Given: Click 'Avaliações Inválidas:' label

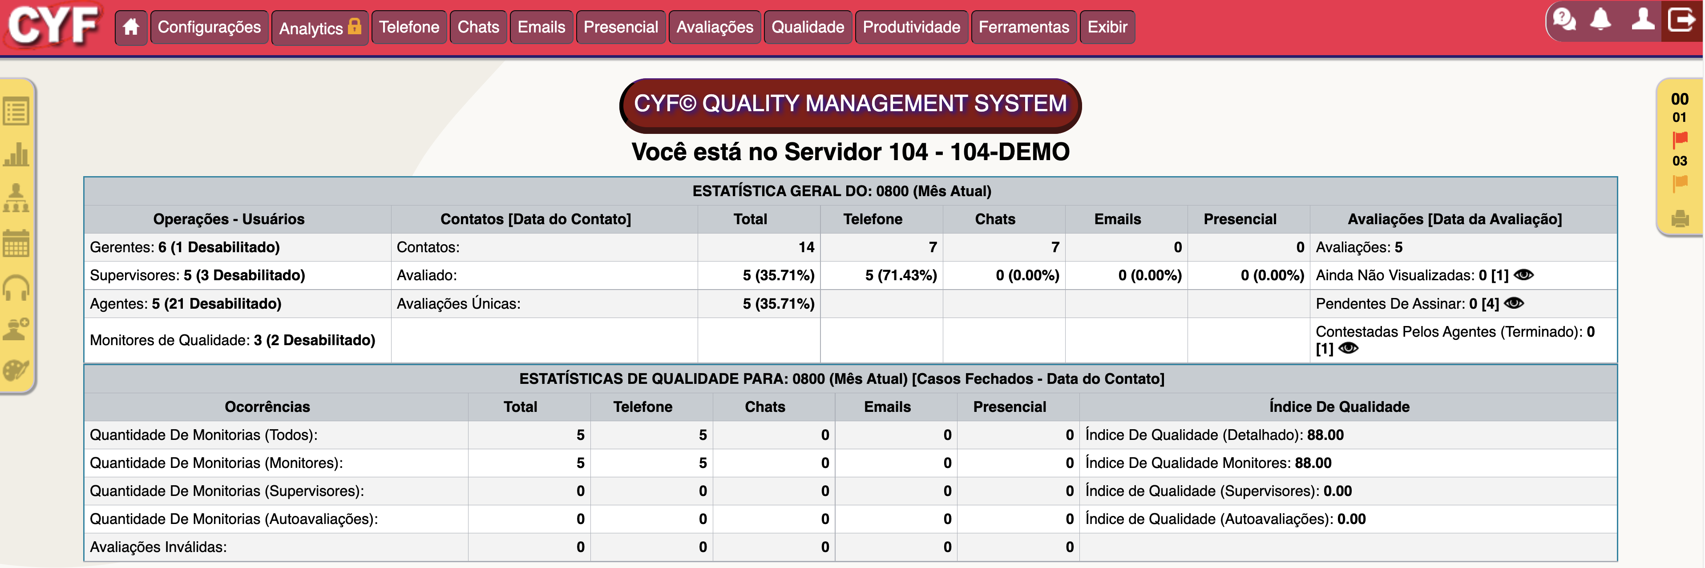Looking at the screenshot, I should point(158,547).
